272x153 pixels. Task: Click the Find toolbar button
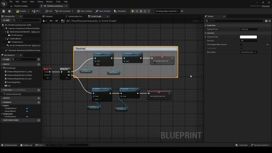click(x=49, y=11)
